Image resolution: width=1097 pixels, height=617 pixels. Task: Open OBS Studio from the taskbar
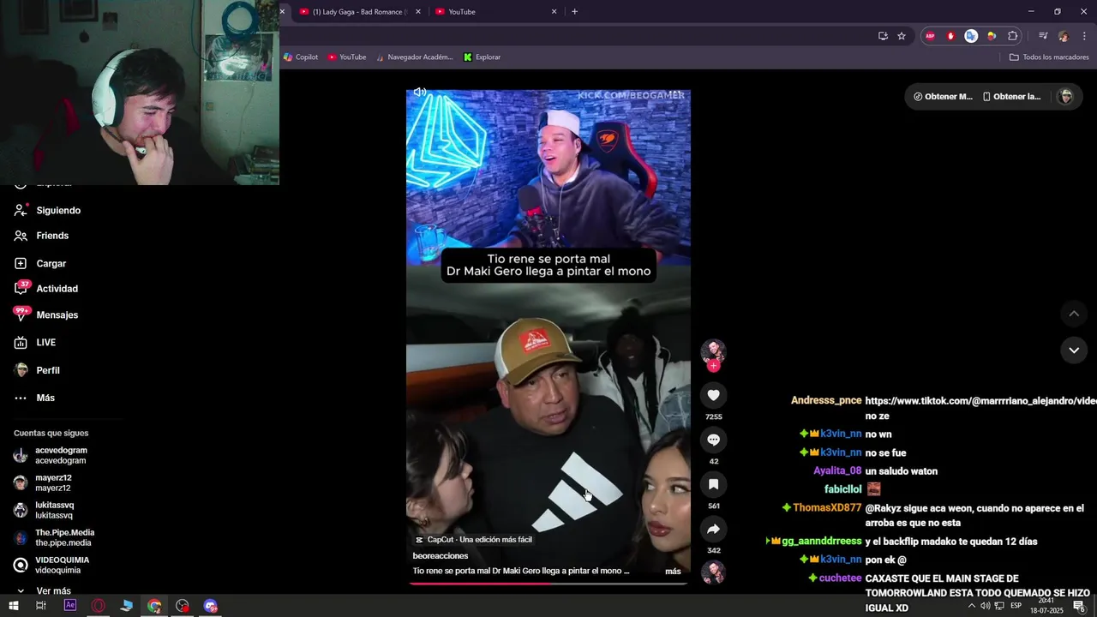tap(183, 606)
